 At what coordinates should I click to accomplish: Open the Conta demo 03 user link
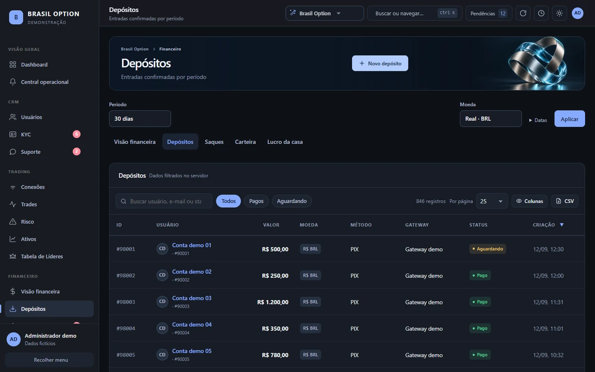point(192,298)
